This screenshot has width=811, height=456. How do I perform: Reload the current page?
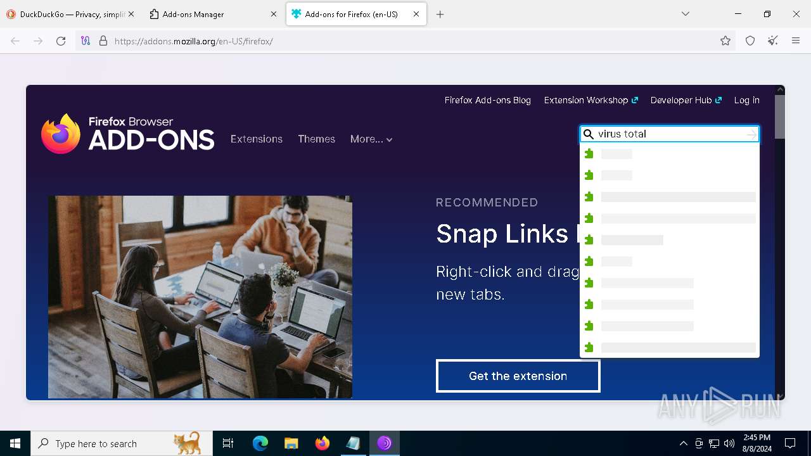61,41
